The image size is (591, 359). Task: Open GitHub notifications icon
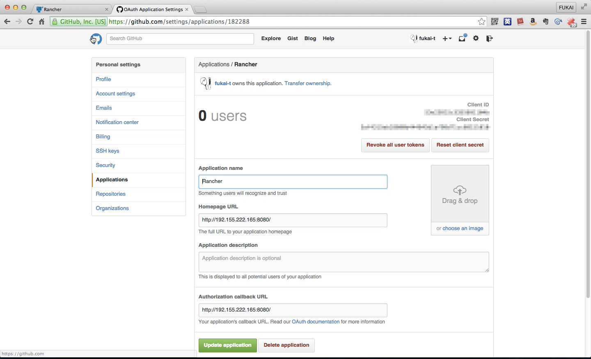coord(463,38)
